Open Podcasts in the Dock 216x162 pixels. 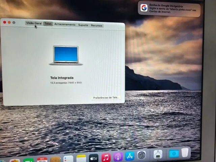pos(118,157)
